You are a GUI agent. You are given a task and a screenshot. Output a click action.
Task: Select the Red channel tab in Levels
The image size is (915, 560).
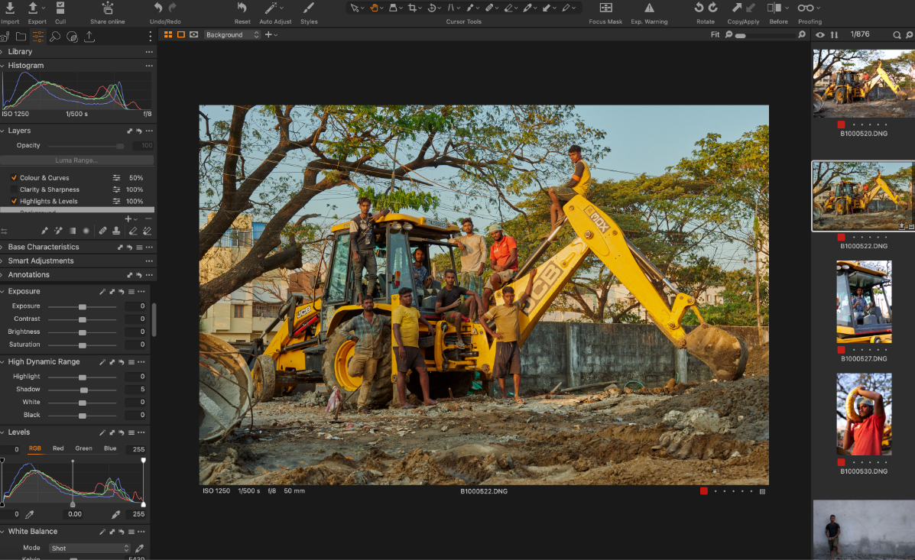point(58,448)
